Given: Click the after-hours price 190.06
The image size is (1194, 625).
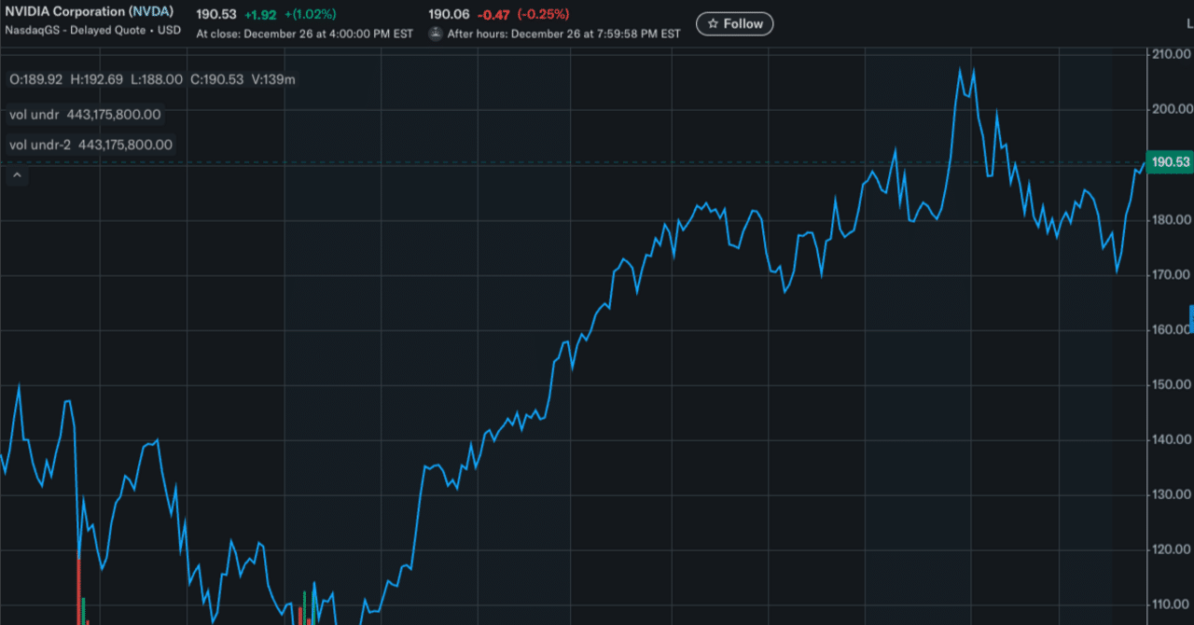Looking at the screenshot, I should tap(449, 14).
